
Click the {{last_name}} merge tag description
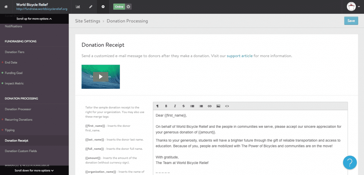pyautogui.click(x=114, y=140)
